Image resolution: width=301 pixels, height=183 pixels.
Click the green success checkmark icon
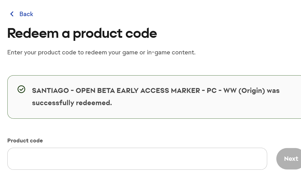(x=21, y=89)
